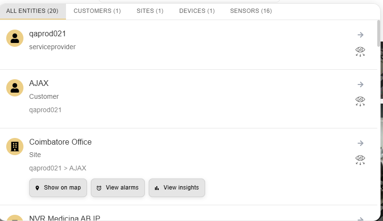
Task: Open the Sensors (16) tab
Action: pos(251,11)
